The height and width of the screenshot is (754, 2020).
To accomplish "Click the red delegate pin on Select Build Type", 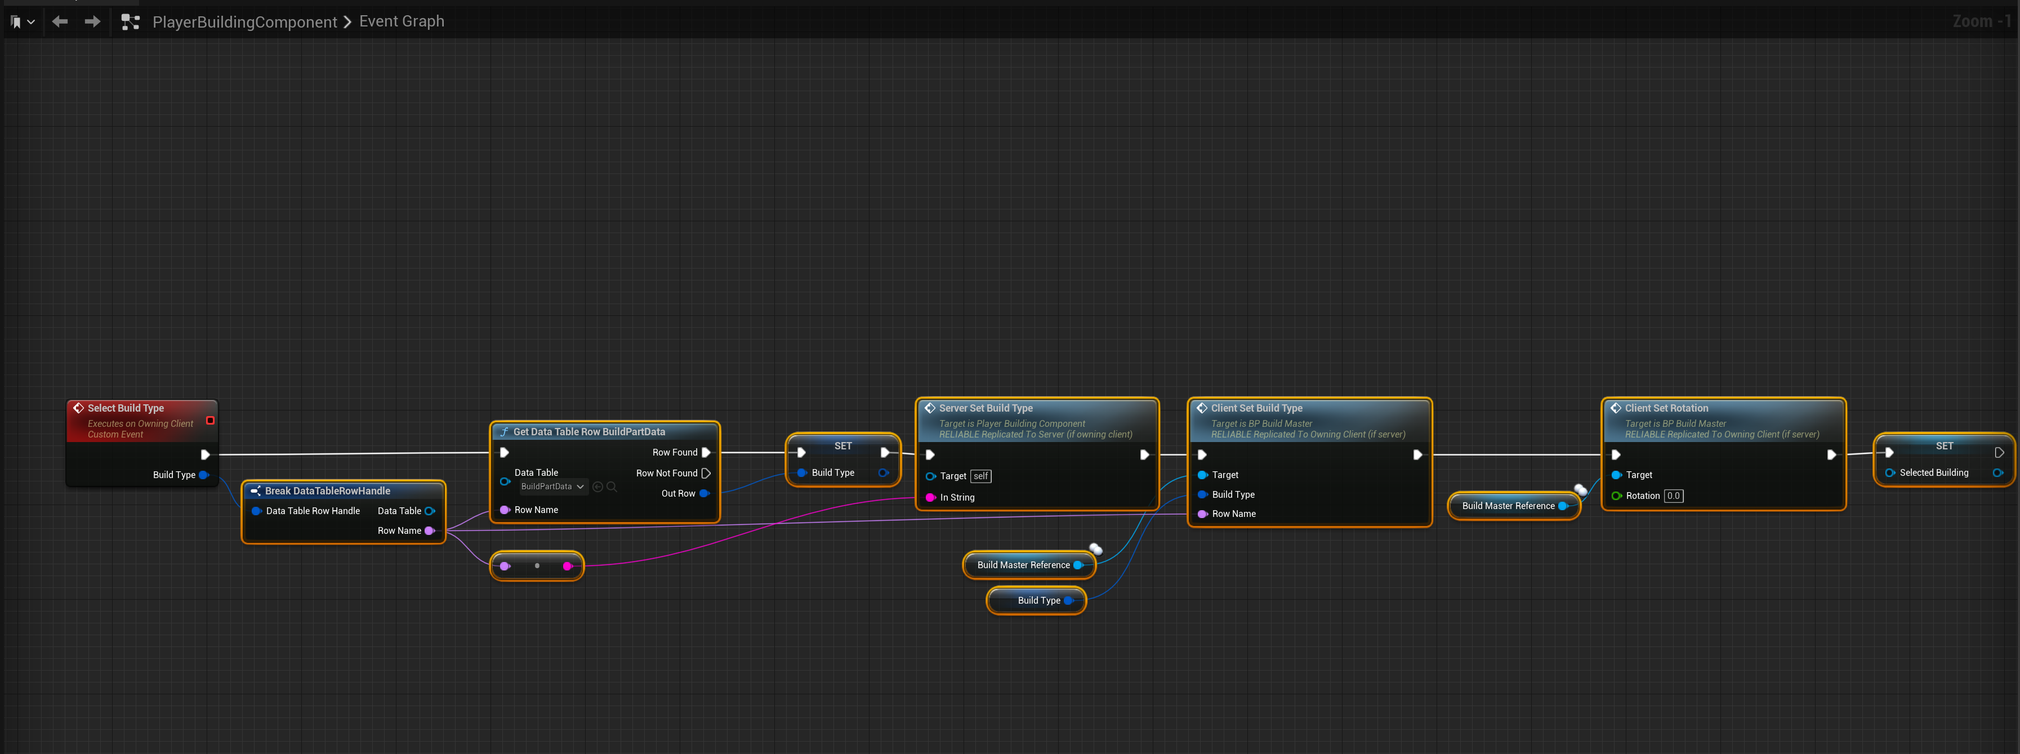I will point(210,421).
